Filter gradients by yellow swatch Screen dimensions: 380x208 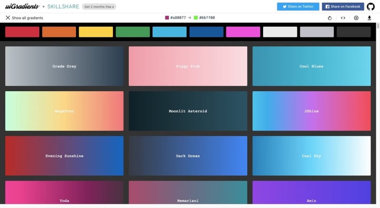pyautogui.click(x=96, y=32)
